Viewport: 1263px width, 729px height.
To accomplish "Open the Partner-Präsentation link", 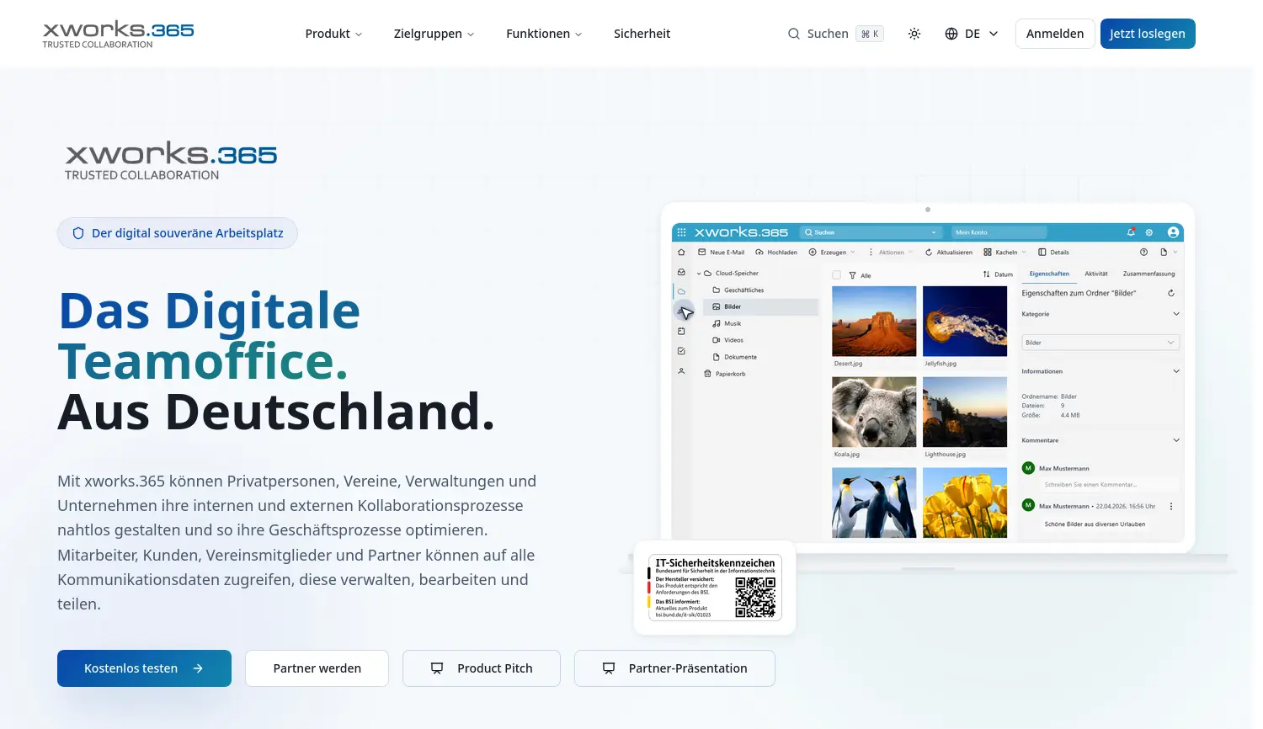I will coord(674,668).
